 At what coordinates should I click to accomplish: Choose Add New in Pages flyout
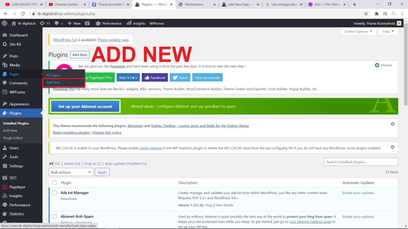tap(53, 82)
